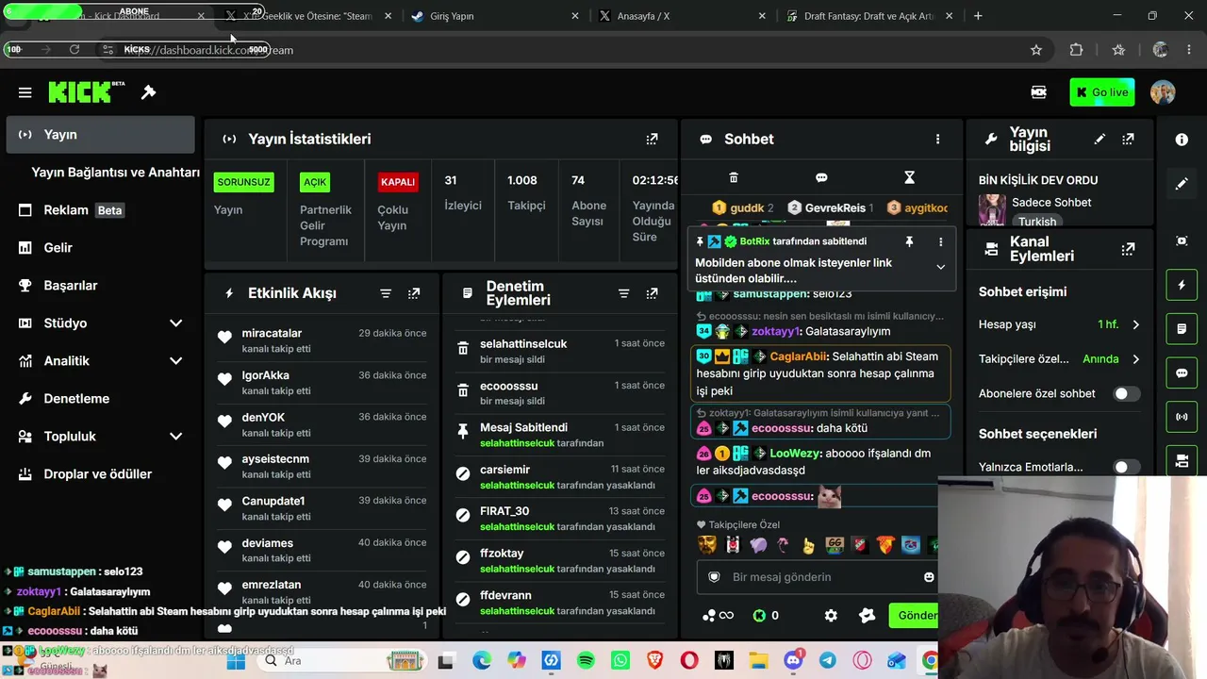Open chat settings gear icon
Screen dimensions: 1207x679
tap(831, 616)
